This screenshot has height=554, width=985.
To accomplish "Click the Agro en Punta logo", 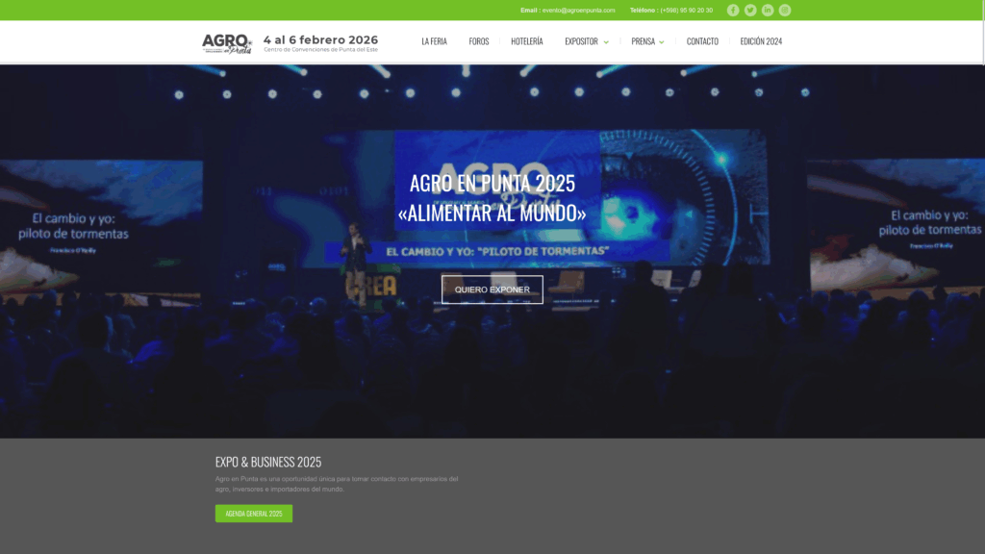I will 227,43.
